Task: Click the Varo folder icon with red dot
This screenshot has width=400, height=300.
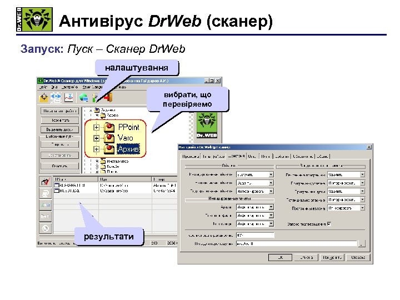Action: (x=109, y=138)
